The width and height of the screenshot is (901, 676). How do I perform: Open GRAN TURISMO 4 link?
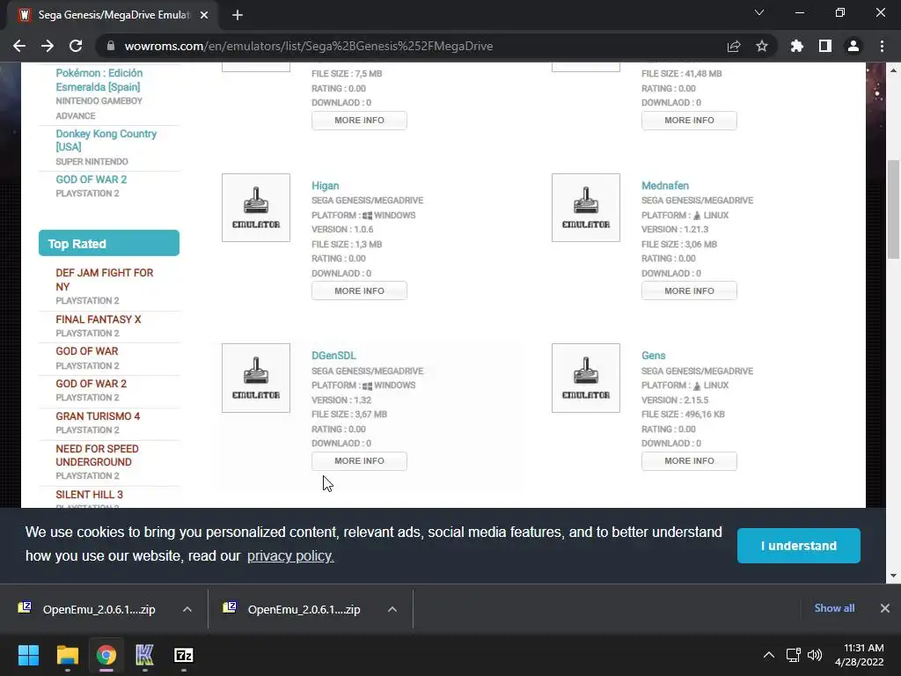point(98,416)
